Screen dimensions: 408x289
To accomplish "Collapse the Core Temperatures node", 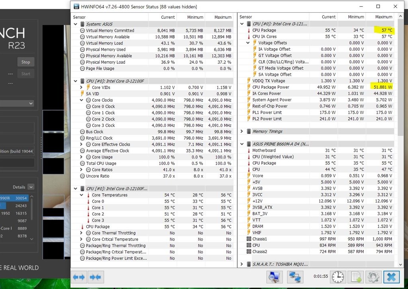I will point(81,195).
